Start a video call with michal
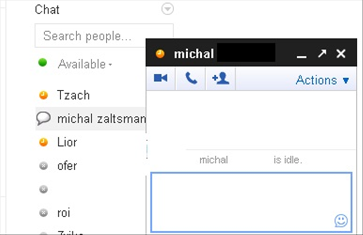This screenshot has width=363, height=235. pyautogui.click(x=161, y=78)
